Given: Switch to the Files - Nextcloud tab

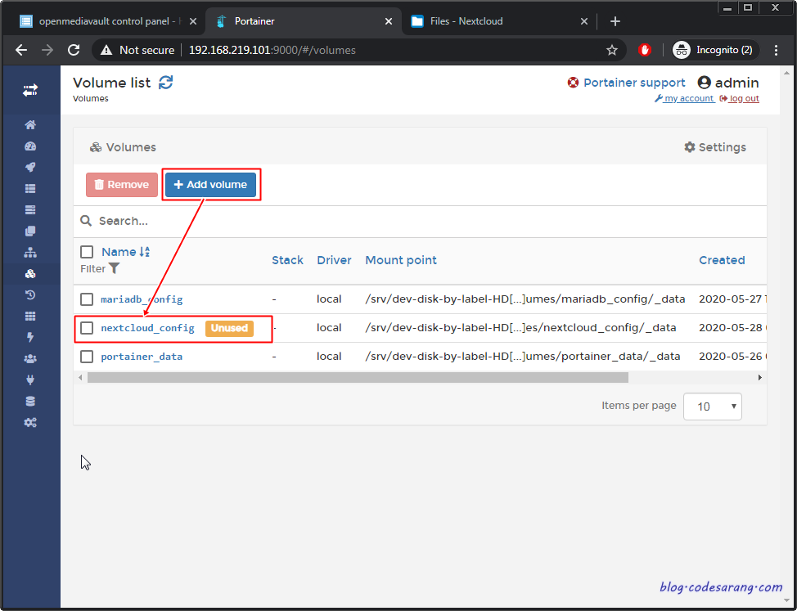Looking at the screenshot, I should [x=466, y=21].
